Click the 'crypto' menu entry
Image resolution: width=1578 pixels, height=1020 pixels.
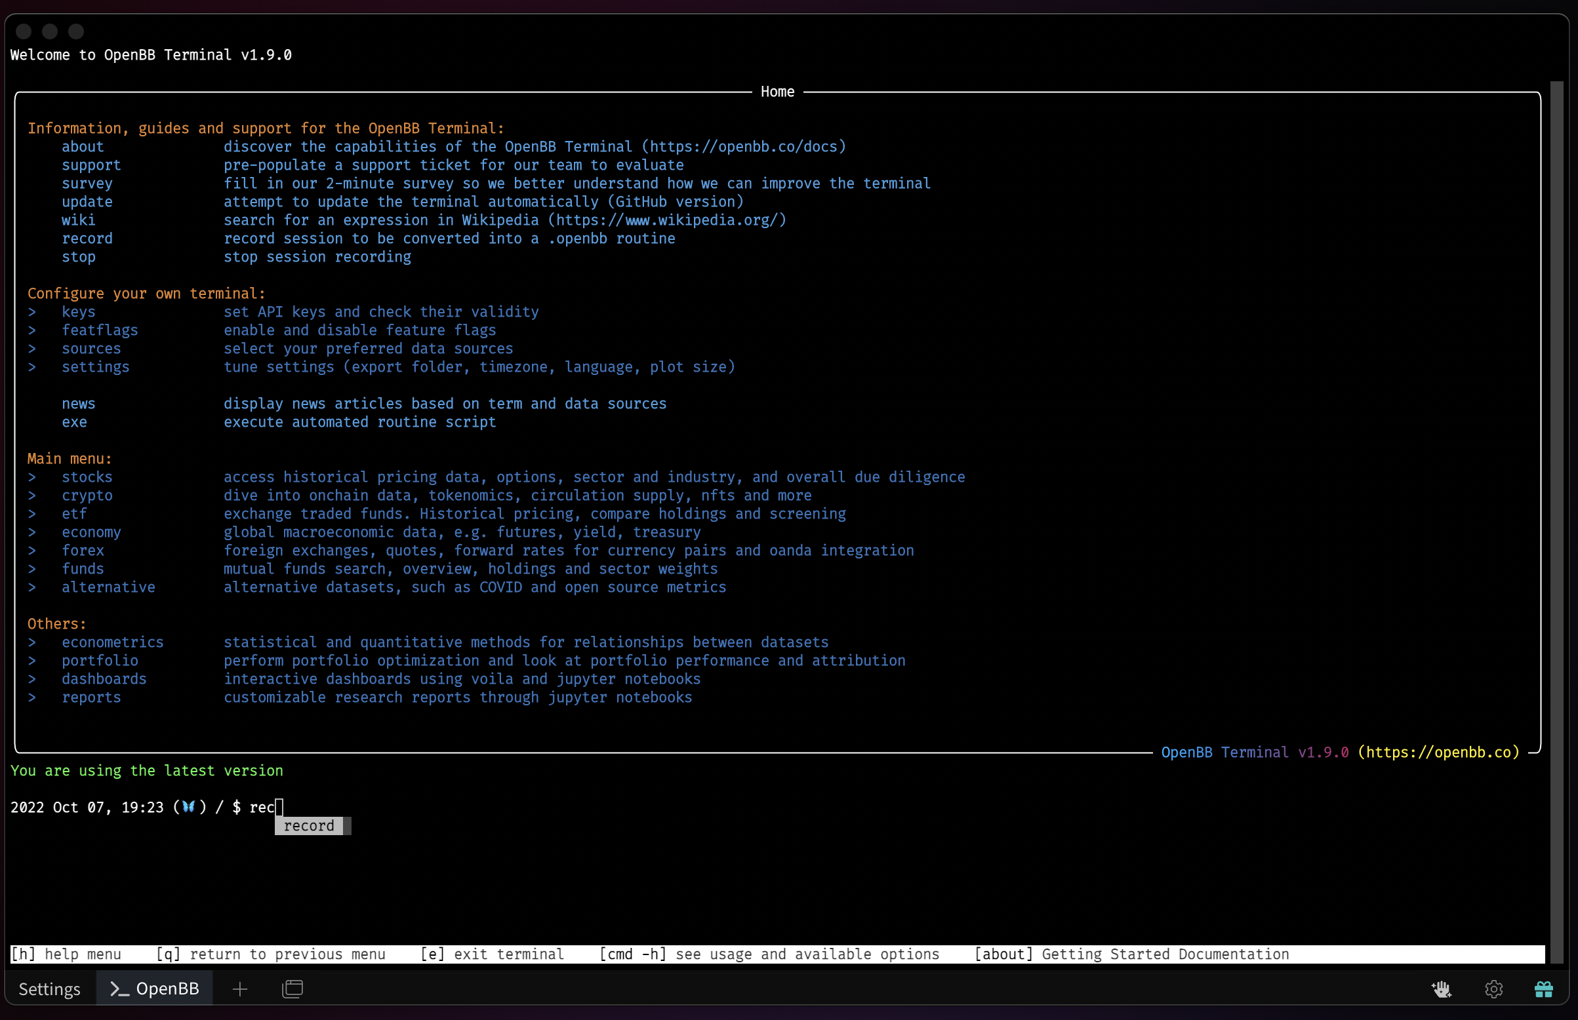click(87, 496)
